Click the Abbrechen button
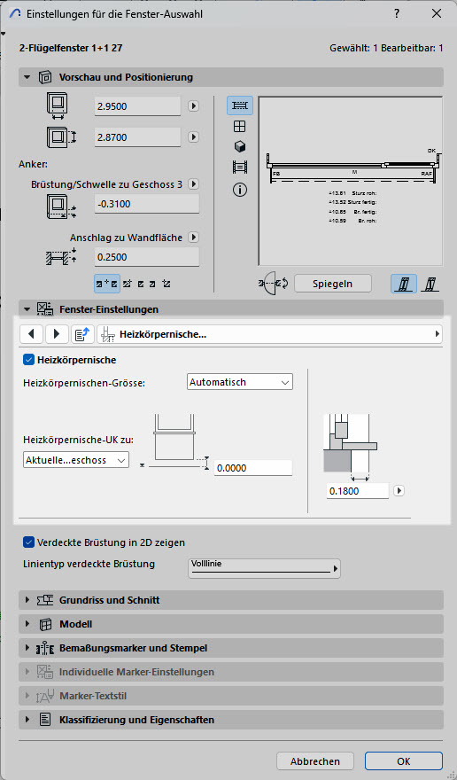Image resolution: width=457 pixels, height=780 pixels. [x=315, y=761]
